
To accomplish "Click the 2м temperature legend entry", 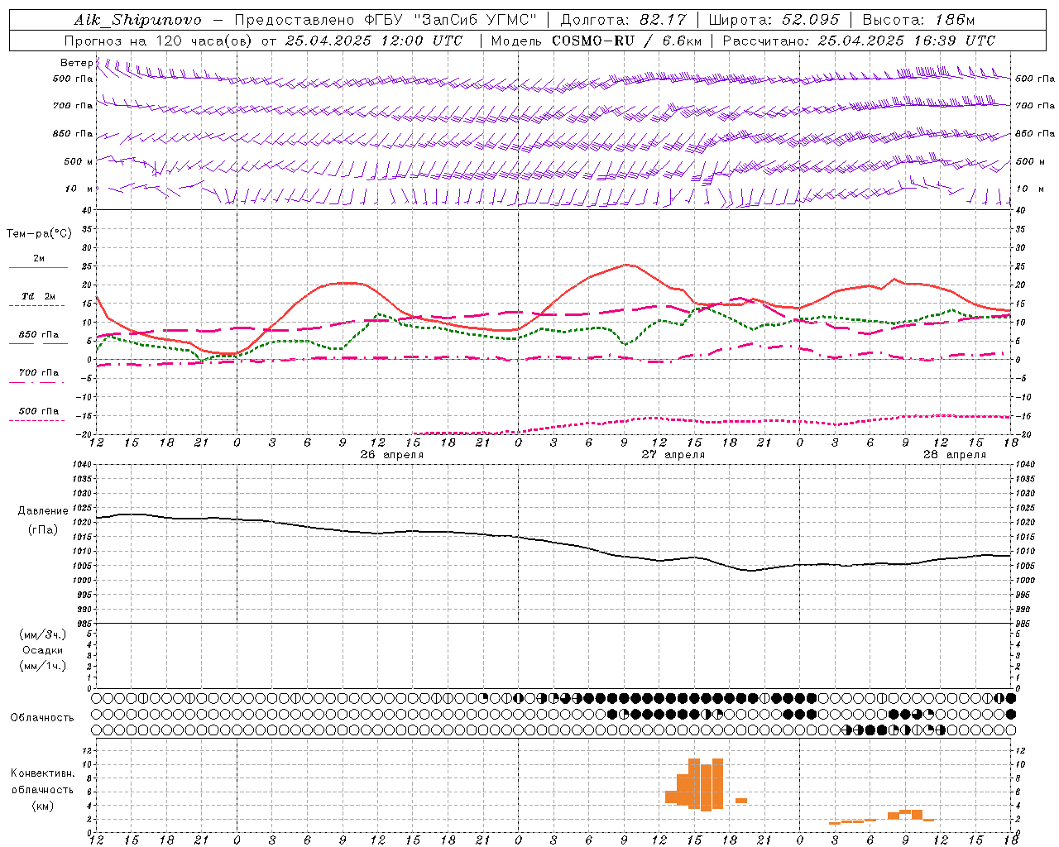I will point(39,259).
